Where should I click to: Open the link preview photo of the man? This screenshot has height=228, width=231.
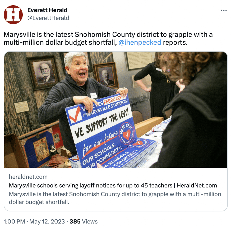[x=116, y=110]
